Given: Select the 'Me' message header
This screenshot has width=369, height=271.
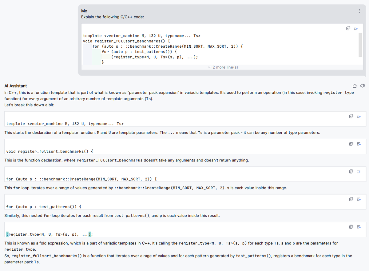Looking at the screenshot, I should pos(84,11).
